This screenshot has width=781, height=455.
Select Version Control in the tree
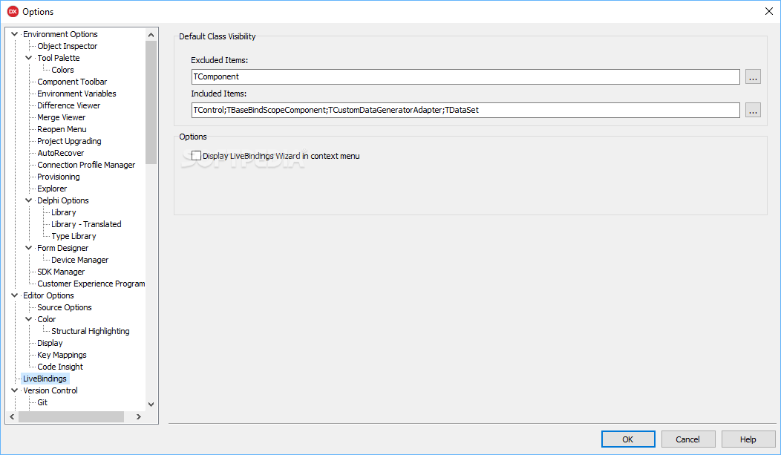pos(50,390)
